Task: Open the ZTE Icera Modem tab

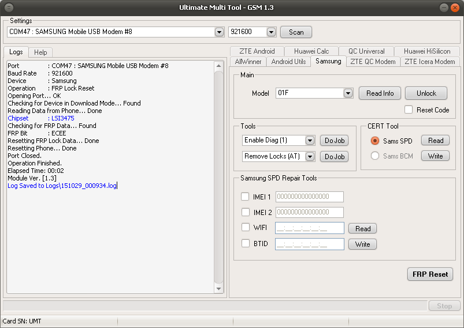Action: [430, 62]
